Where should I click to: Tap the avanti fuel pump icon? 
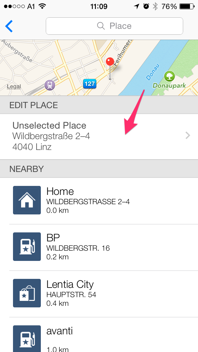coord(27,338)
